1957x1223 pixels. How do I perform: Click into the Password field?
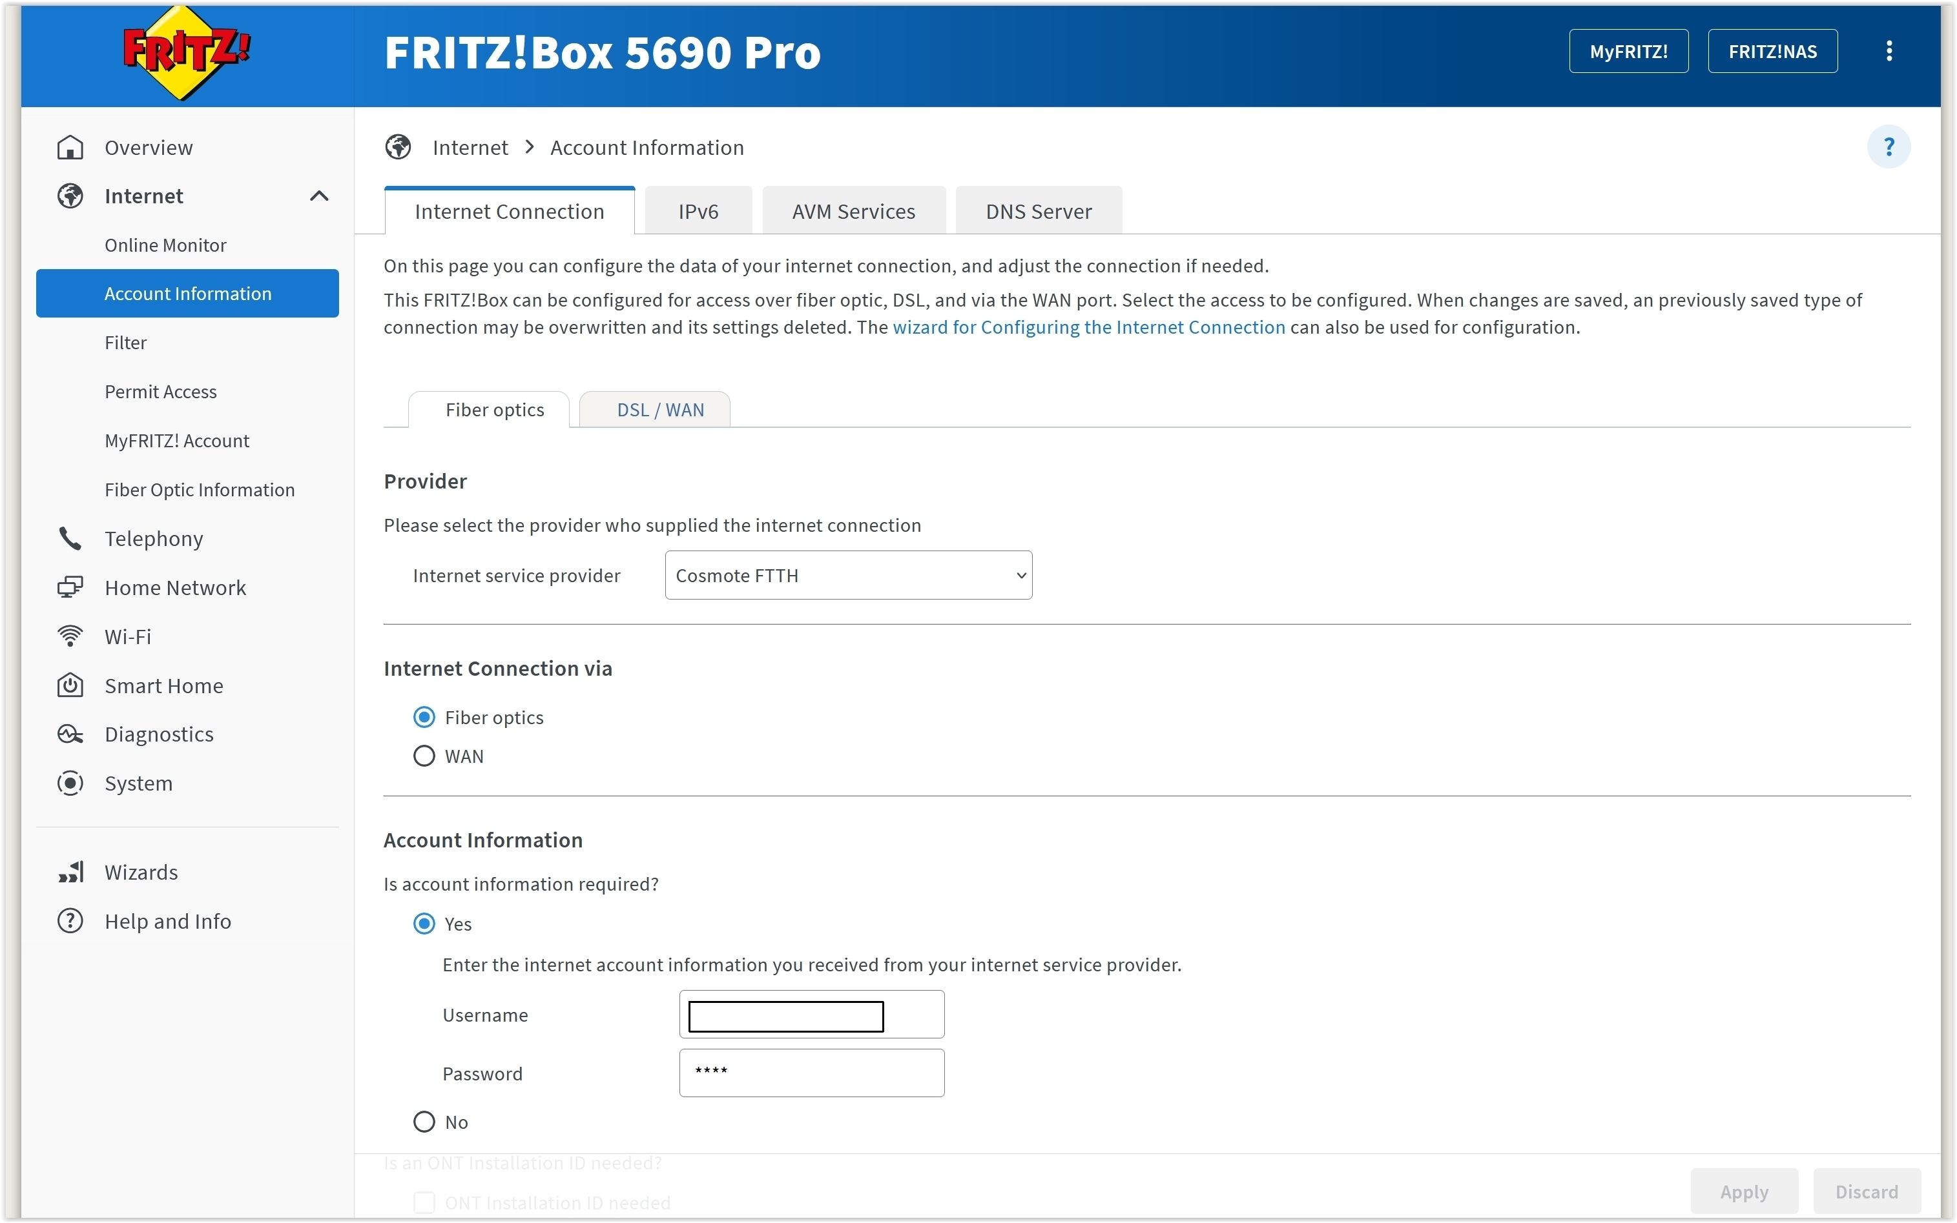pos(811,1073)
